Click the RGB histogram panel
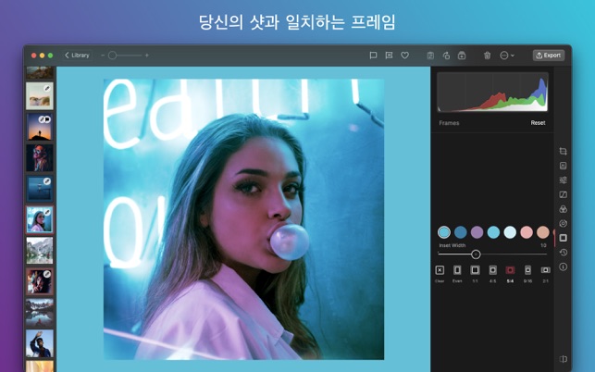 (x=492, y=92)
